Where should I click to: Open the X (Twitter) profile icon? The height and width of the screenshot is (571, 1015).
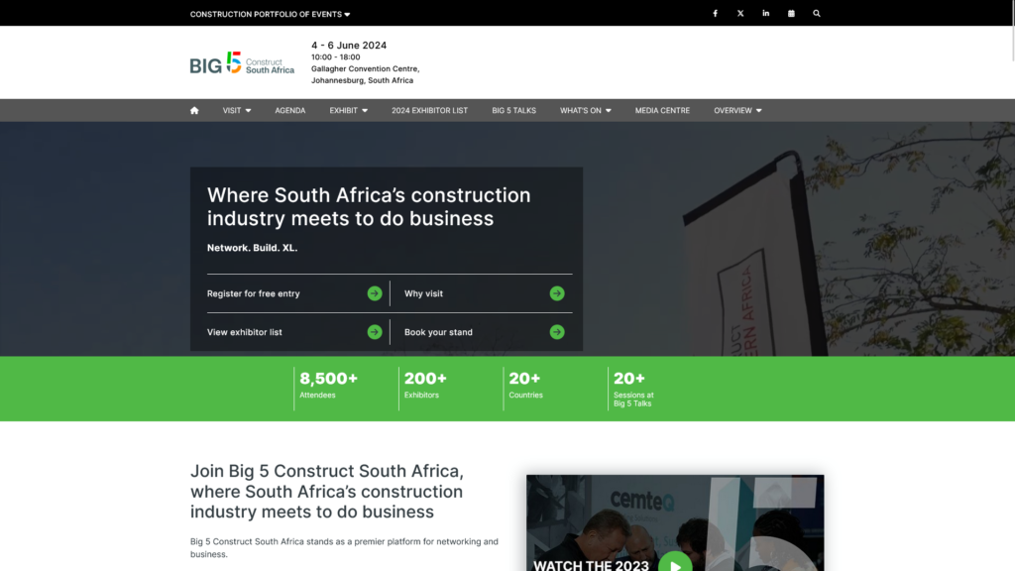[x=740, y=14]
